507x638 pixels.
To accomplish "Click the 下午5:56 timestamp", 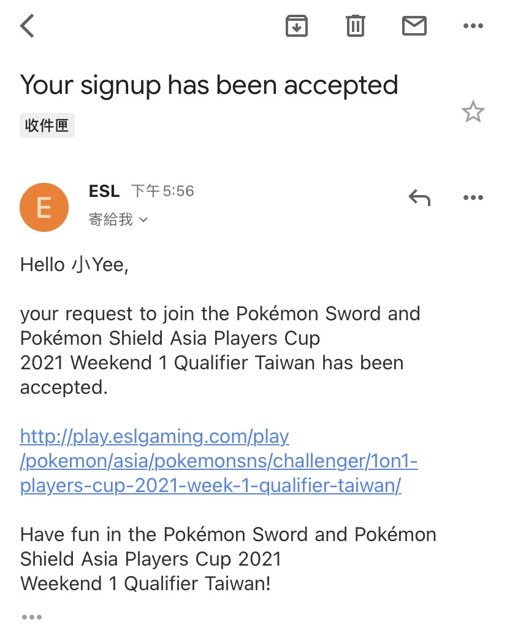I will [x=162, y=191].
